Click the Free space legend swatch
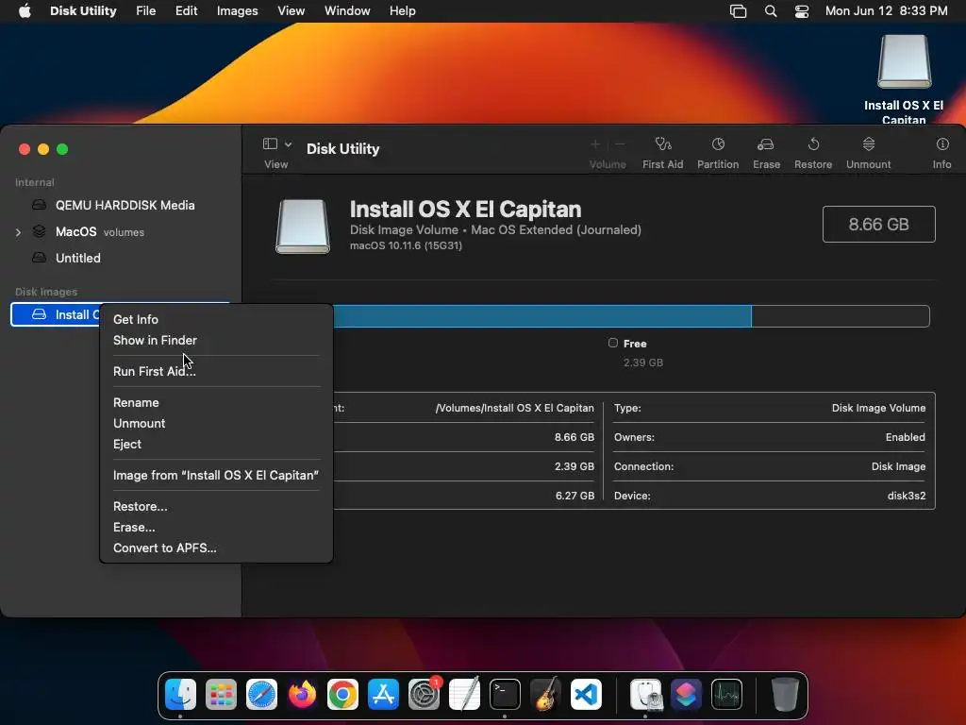966x725 pixels. click(613, 343)
